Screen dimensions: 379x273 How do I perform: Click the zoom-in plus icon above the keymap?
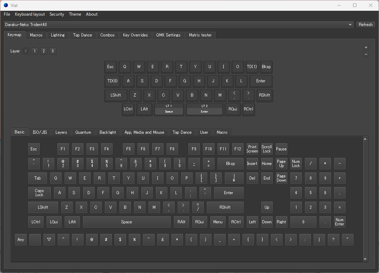click(366, 47)
